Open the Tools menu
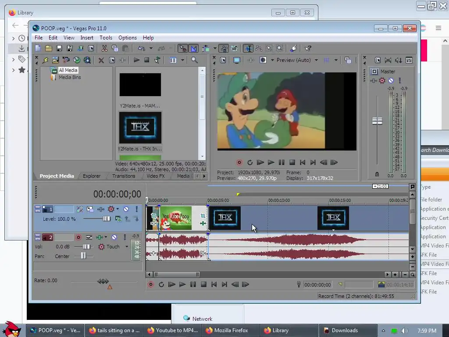The width and height of the screenshot is (449, 337). (106, 38)
